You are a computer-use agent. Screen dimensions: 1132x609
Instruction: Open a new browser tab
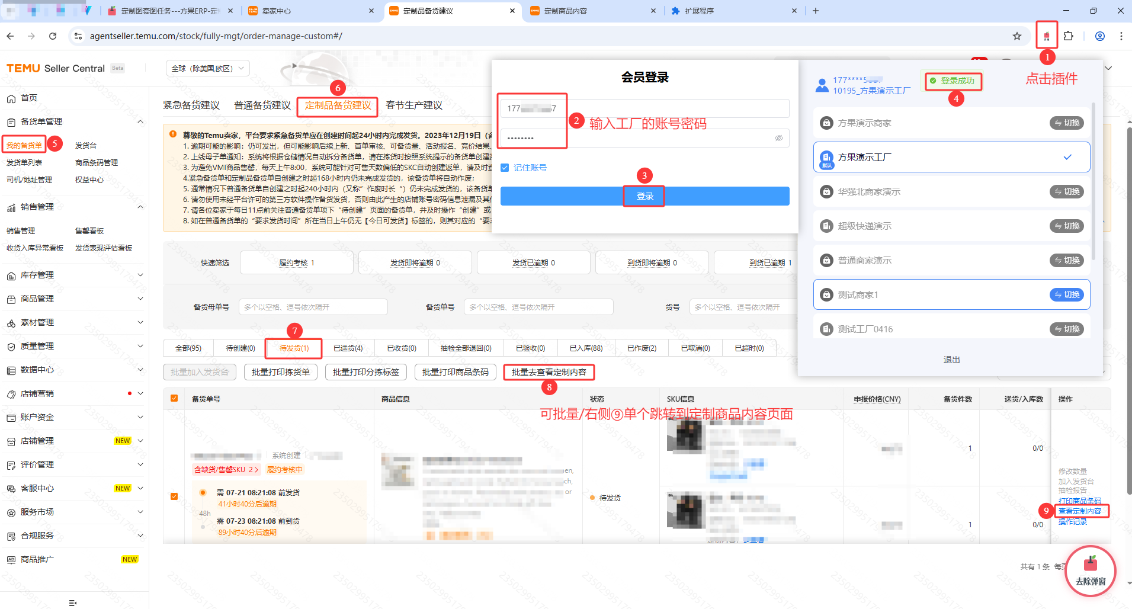coord(816,11)
